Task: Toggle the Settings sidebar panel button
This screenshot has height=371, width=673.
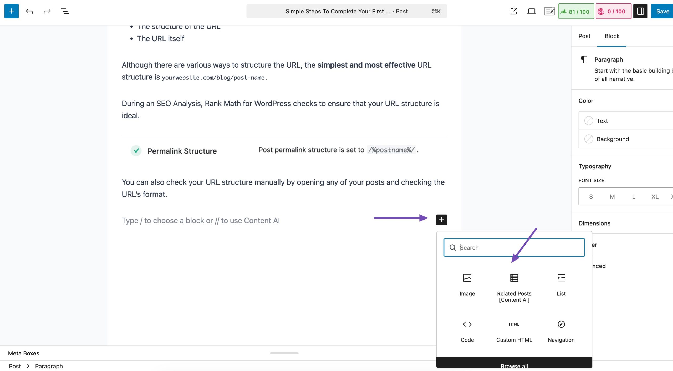Action: click(x=640, y=11)
